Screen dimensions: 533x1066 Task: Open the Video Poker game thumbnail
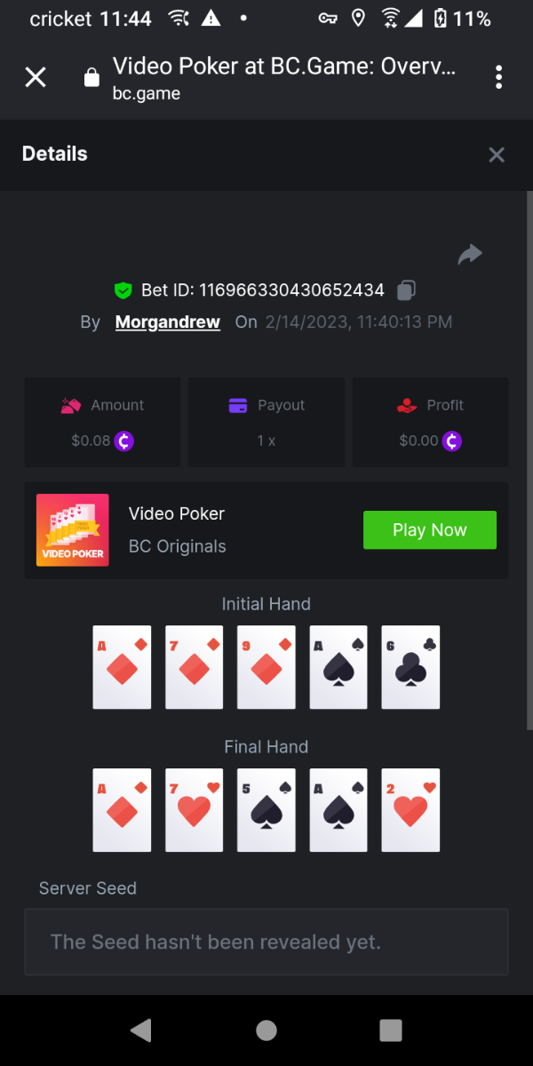pos(73,530)
